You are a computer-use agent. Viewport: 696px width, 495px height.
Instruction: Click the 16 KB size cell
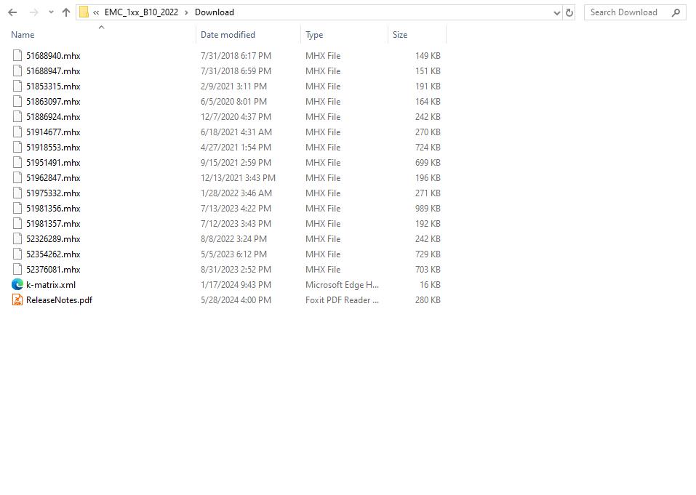[x=430, y=285]
